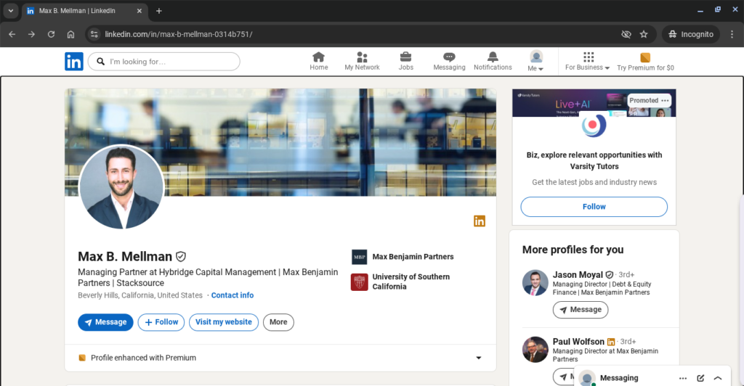Open the More button menu on the profile
The image size is (744, 386).
click(278, 322)
